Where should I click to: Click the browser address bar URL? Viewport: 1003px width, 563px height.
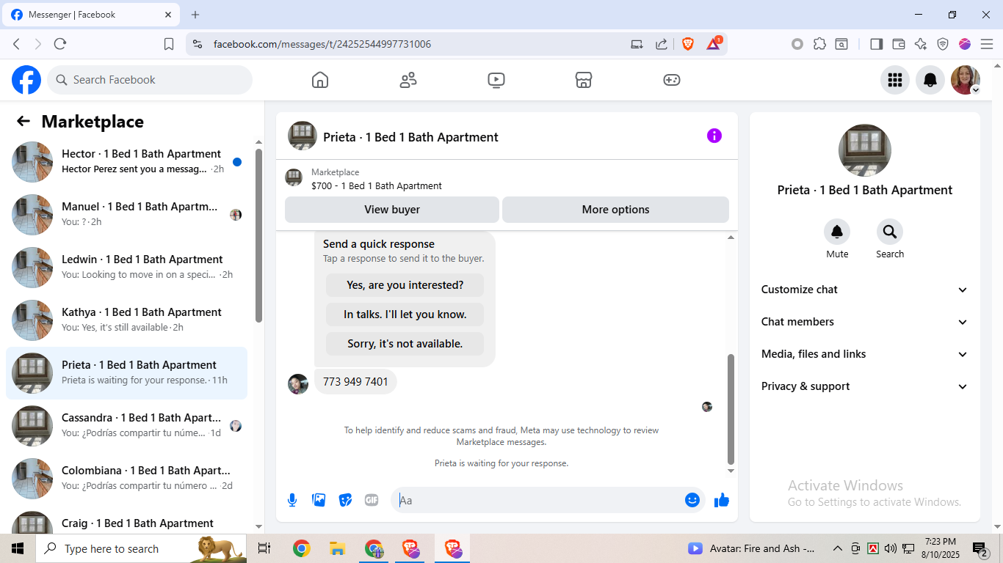point(322,44)
